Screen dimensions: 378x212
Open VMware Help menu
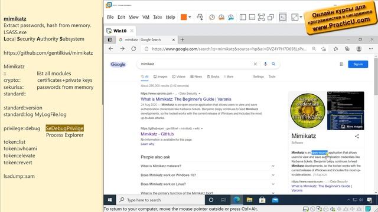click(171, 17)
